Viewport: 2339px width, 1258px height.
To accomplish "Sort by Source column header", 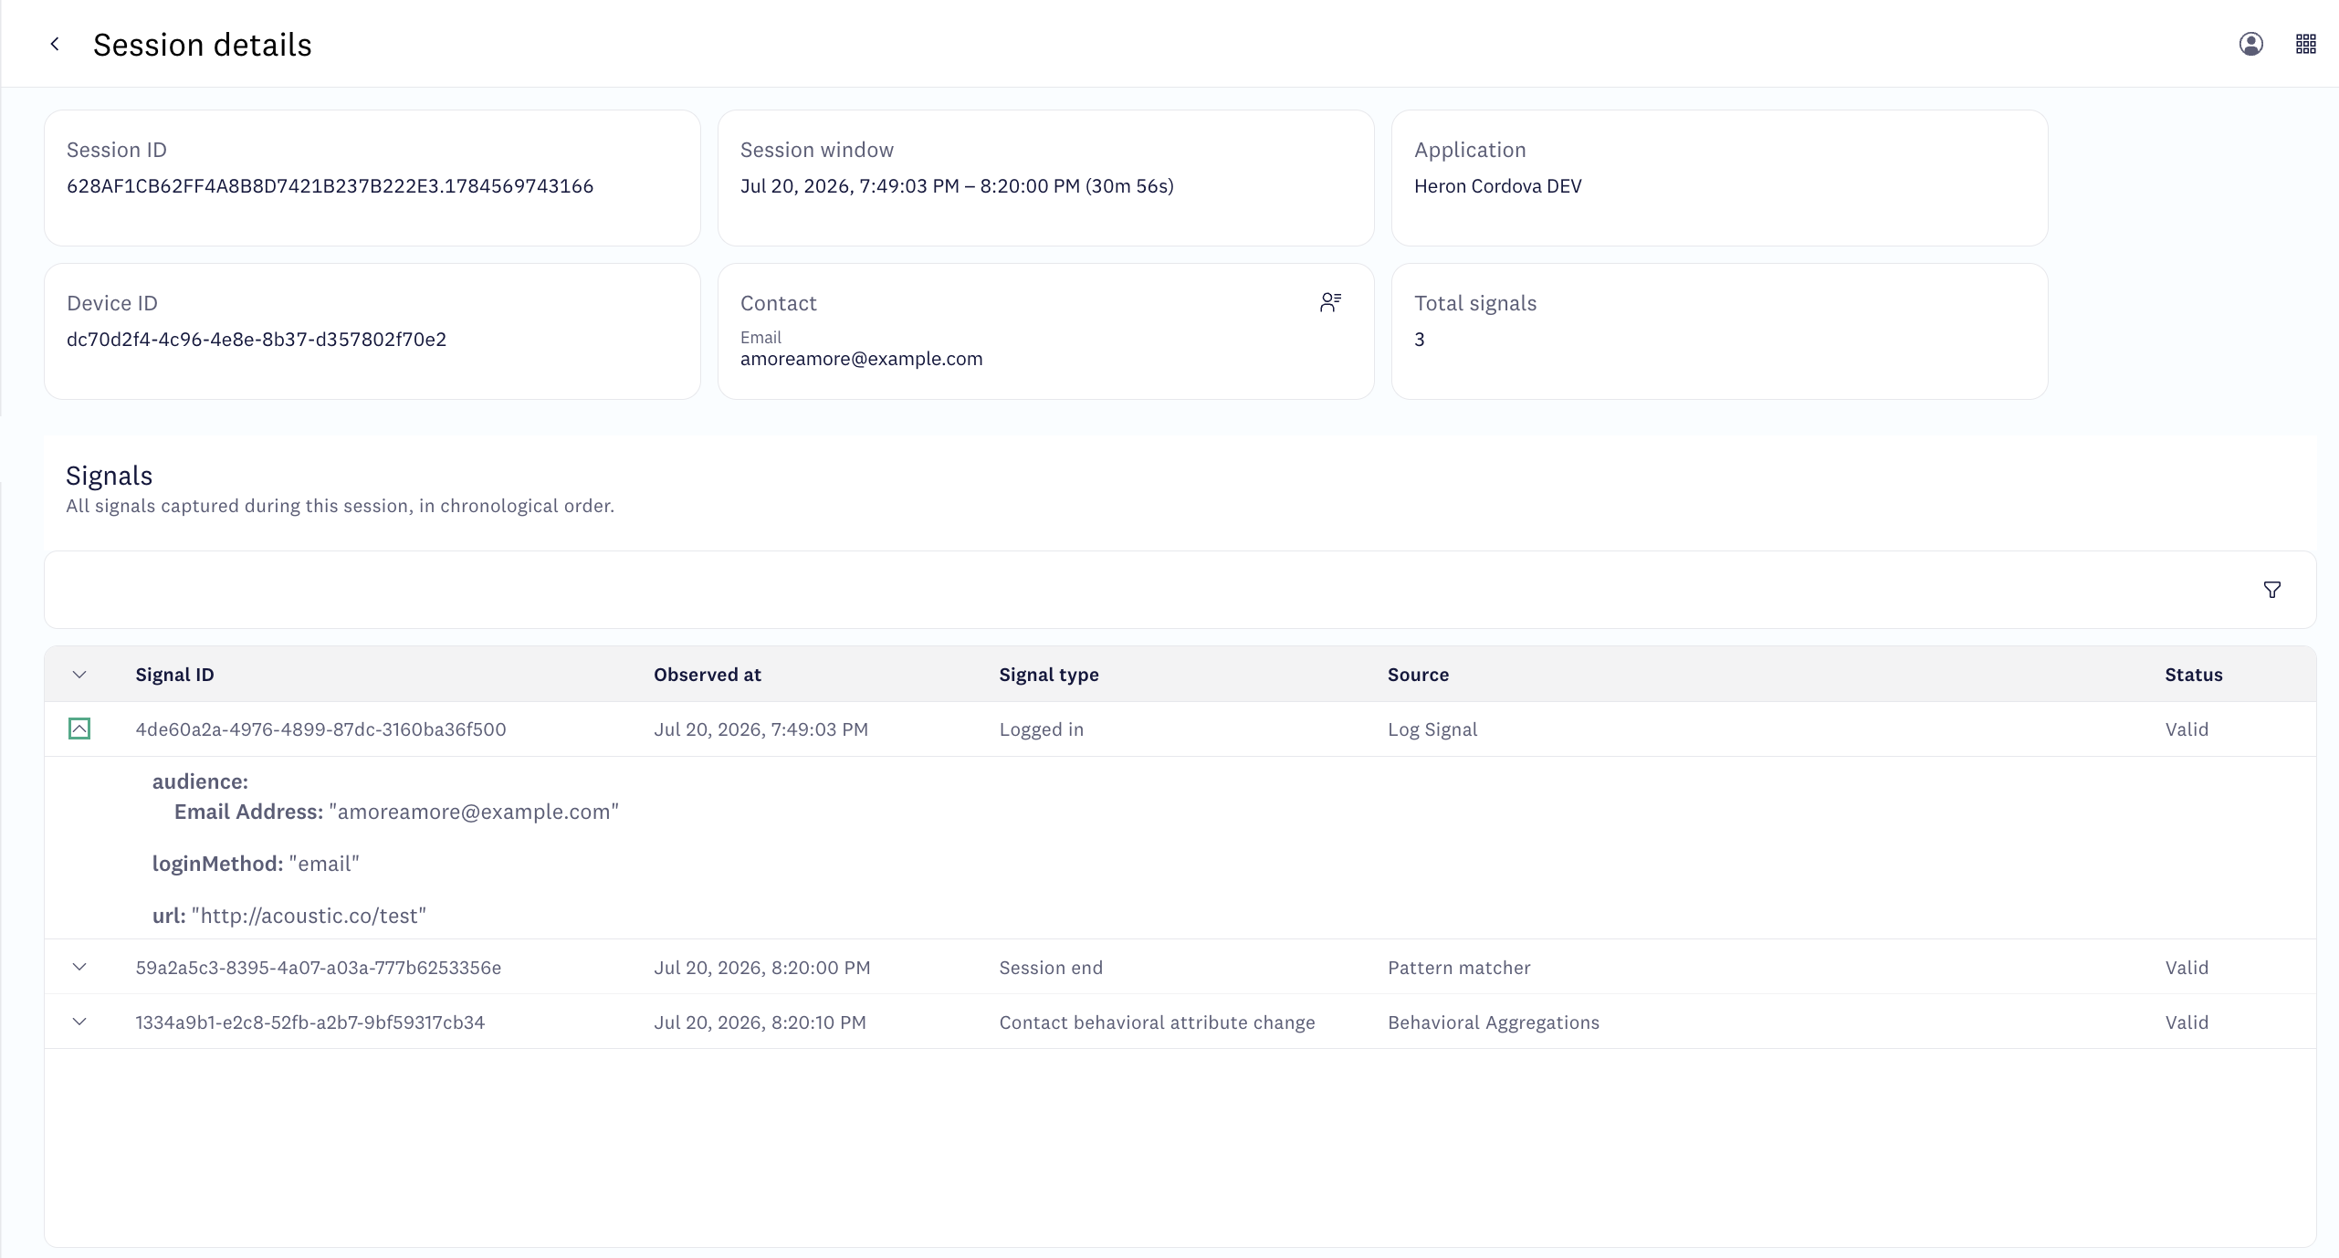I will pyautogui.click(x=1418, y=675).
